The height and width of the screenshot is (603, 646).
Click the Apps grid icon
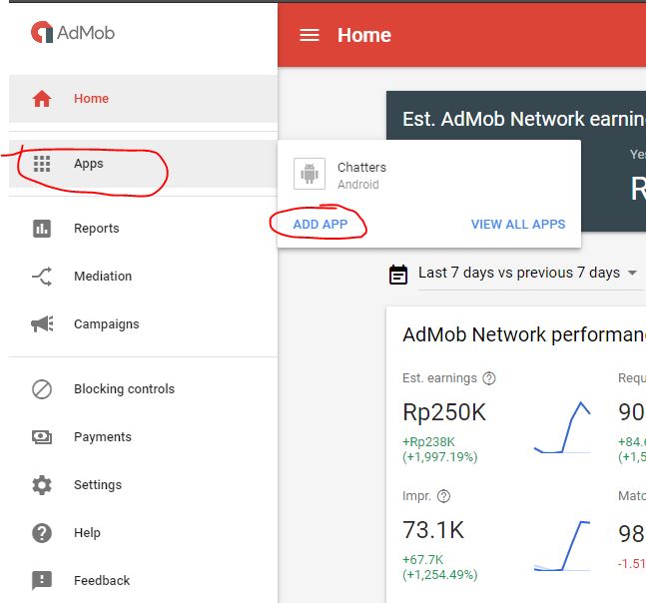tap(42, 164)
